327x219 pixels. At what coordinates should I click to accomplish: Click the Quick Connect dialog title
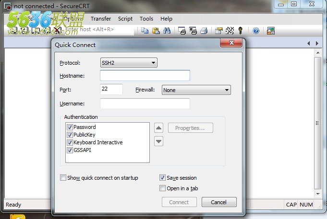pyautogui.click(x=75, y=45)
